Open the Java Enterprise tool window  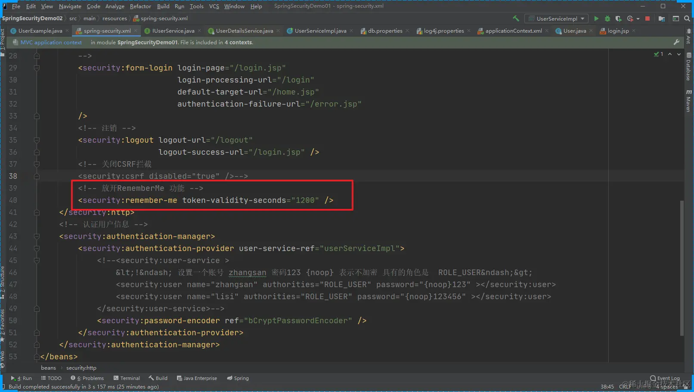(x=197, y=378)
